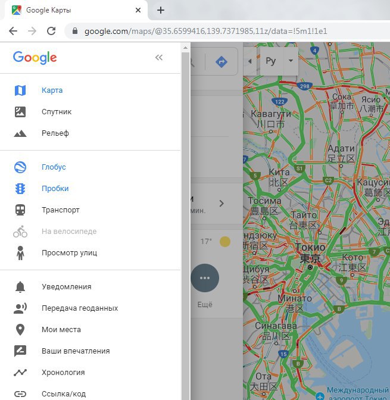This screenshot has width=390, height=400.
Task: Click the Google Maps tab favicon
Action: [16, 10]
